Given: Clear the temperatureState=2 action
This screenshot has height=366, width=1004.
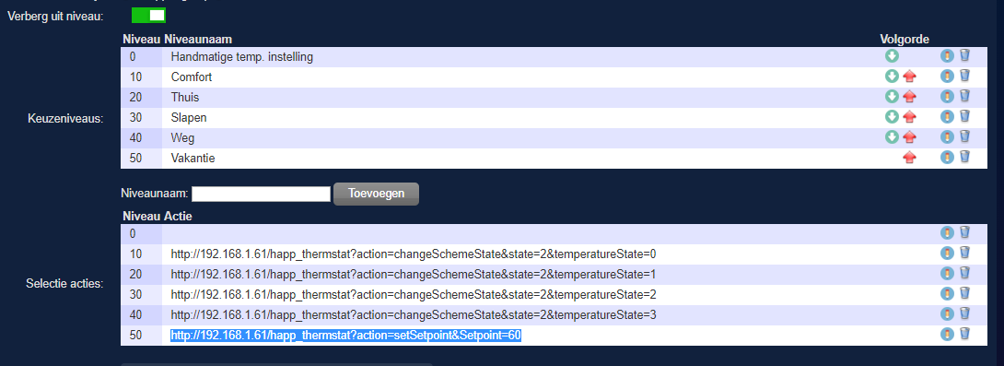Looking at the screenshot, I should pyautogui.click(x=965, y=293).
